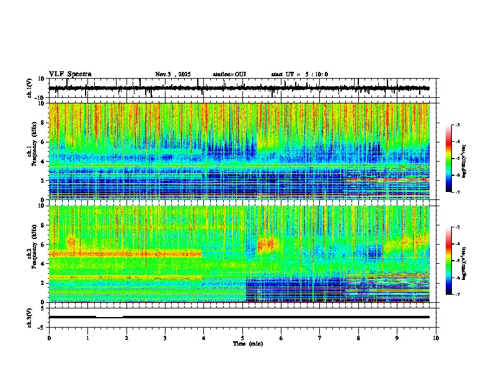Click the ch.2 spectrogram color scale bar
Screen dimensions: 491x379
[x=448, y=261]
